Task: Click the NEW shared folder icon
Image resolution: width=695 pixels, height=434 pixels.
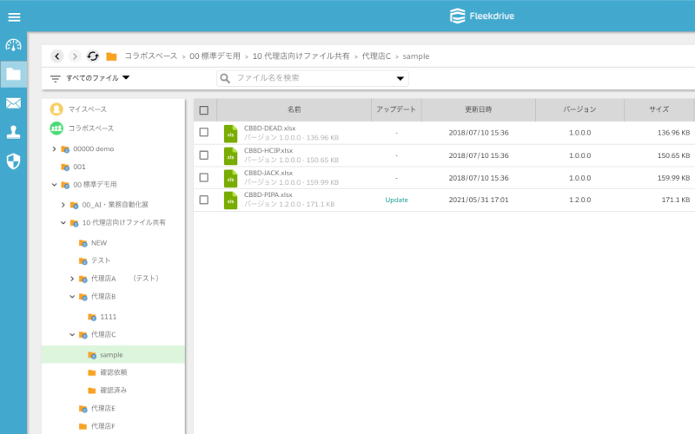Action: click(x=83, y=243)
